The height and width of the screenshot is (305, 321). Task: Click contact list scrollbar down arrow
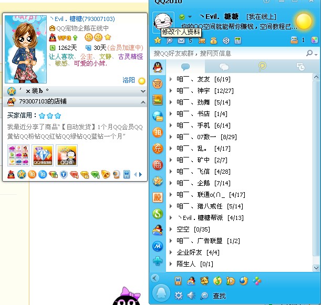[x=316, y=268]
